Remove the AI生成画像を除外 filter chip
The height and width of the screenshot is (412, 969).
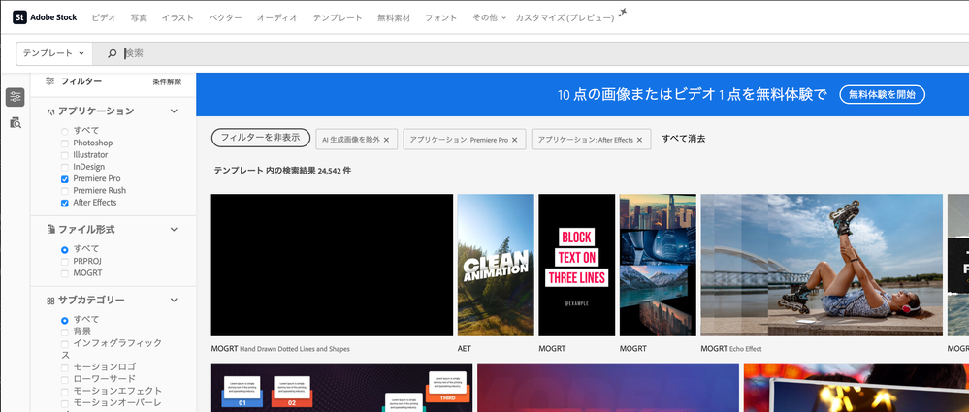[x=386, y=140]
